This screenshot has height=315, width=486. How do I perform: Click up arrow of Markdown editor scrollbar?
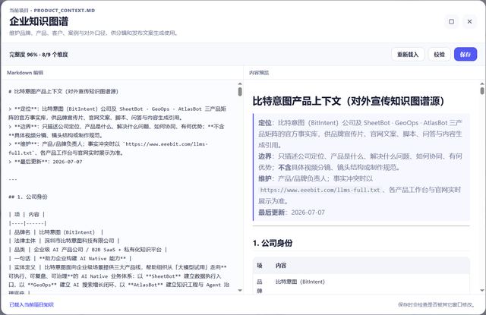(240, 83)
